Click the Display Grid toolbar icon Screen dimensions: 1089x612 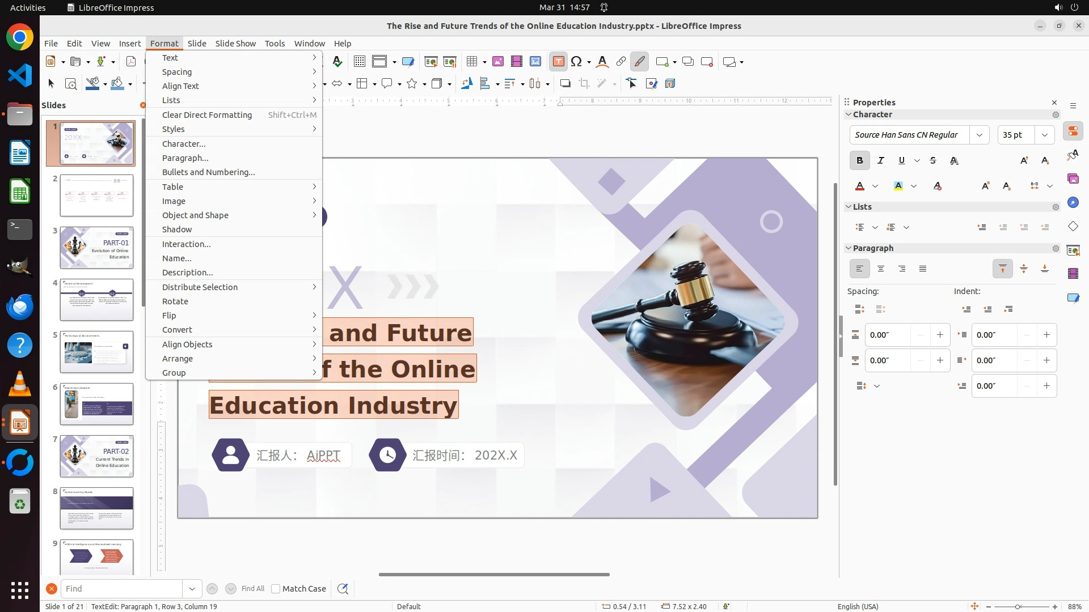click(359, 62)
